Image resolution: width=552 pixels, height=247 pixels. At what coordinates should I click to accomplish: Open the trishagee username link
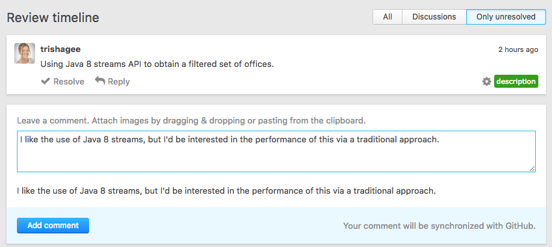pos(60,49)
